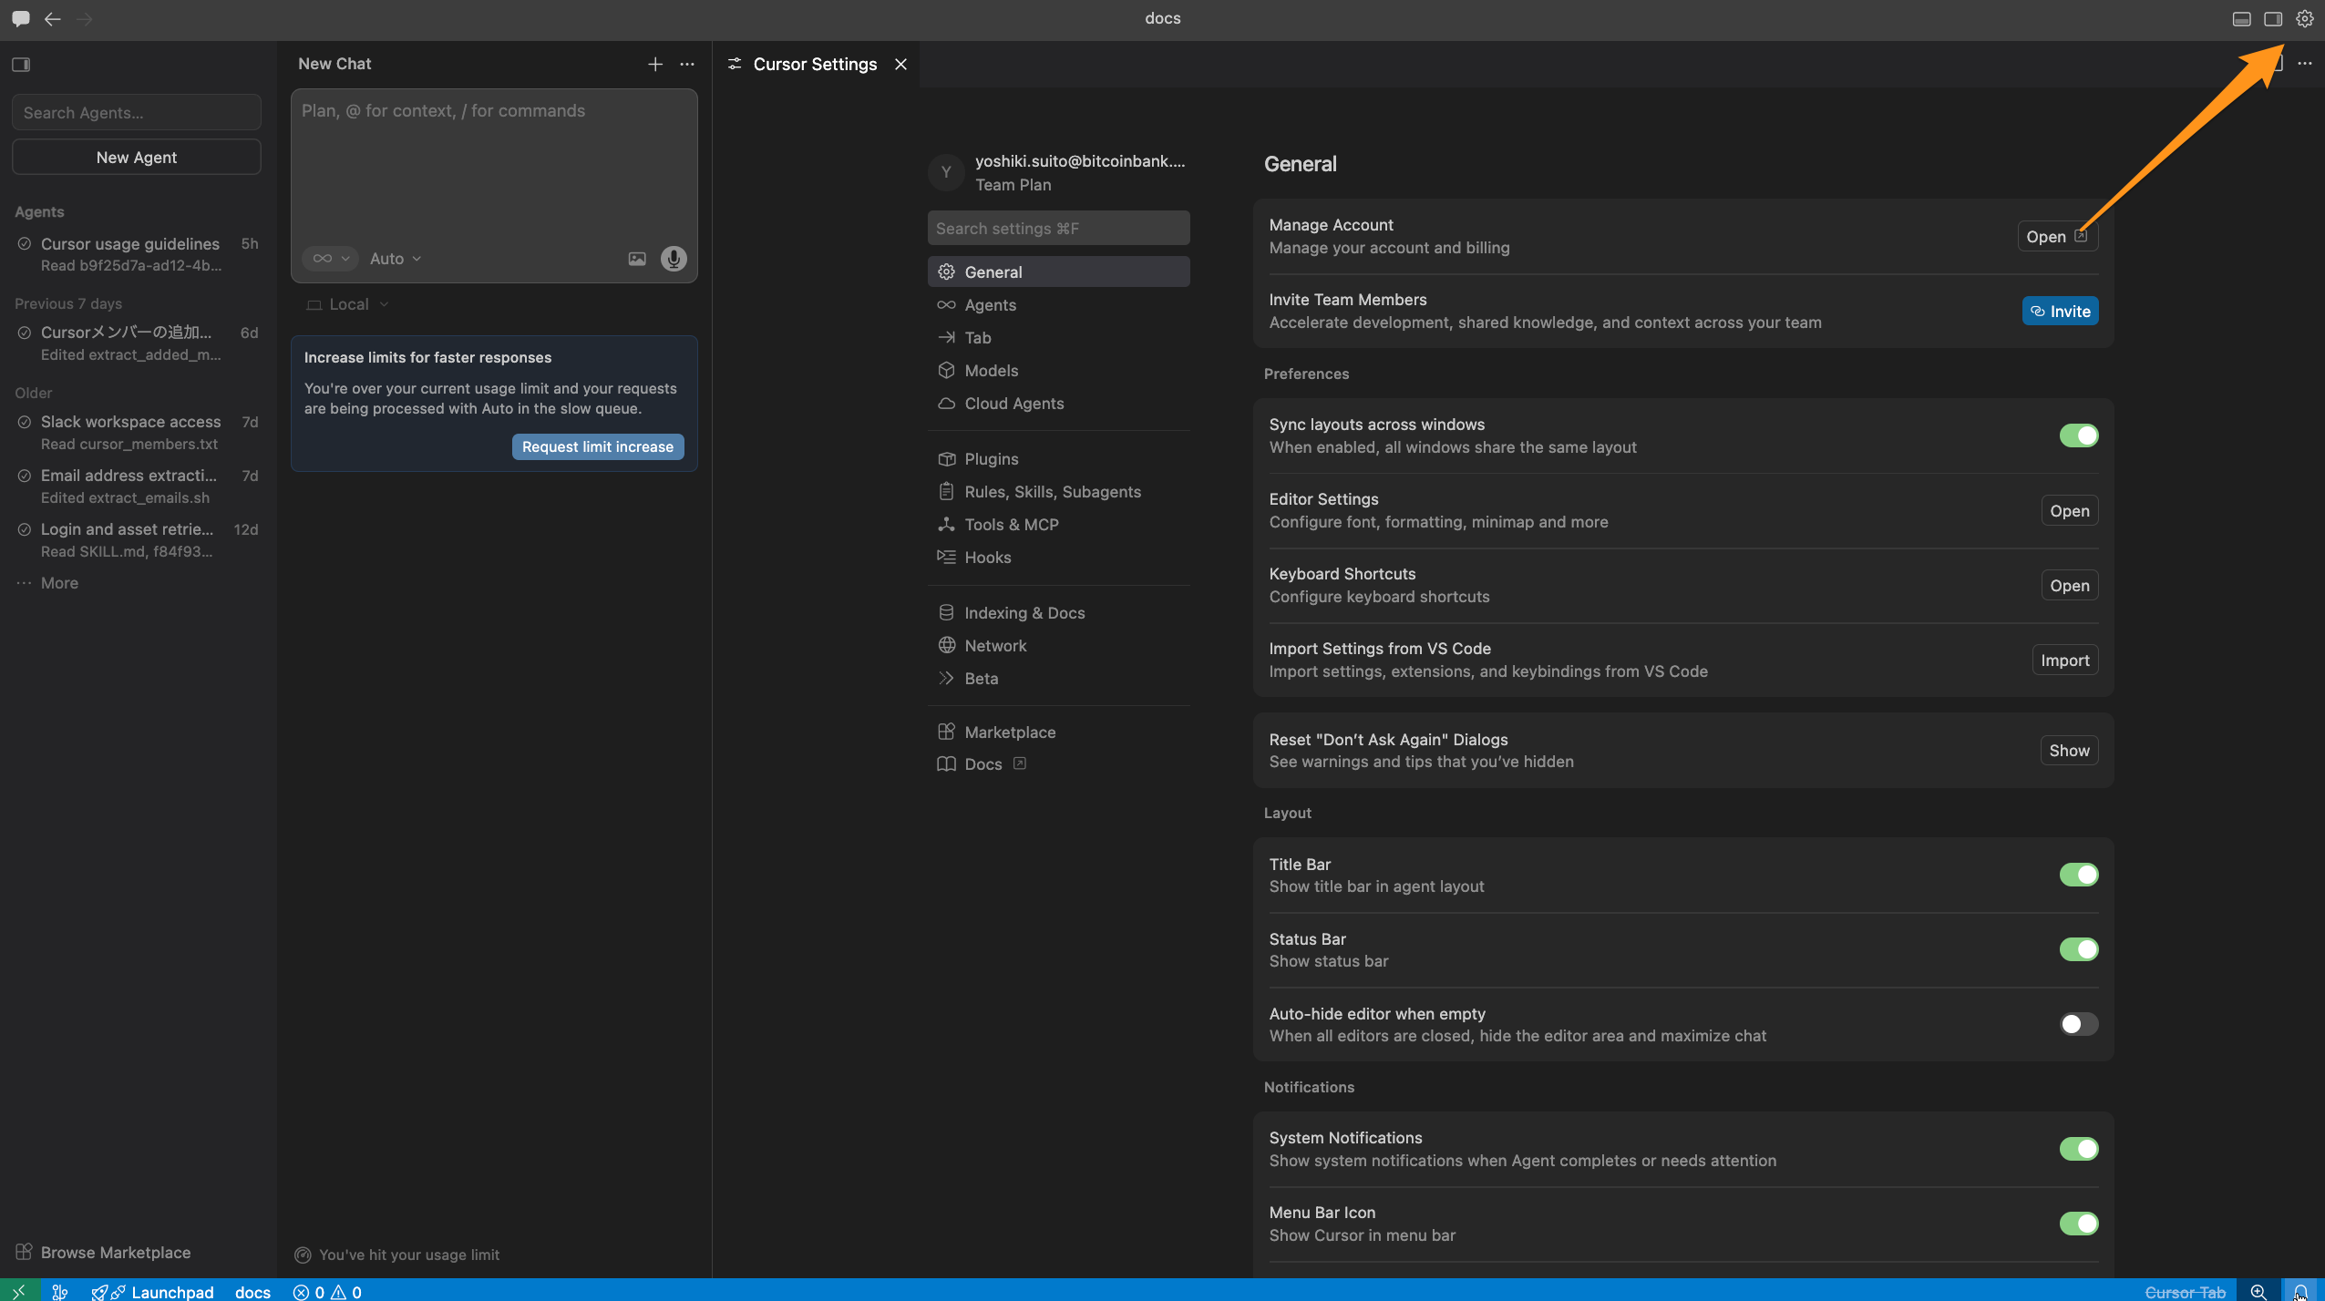
Task: Click the Invite team members button
Action: (2060, 312)
